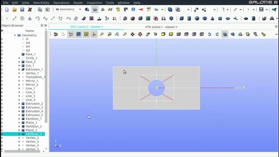Expand the Extrusion_3 tree node
This screenshot has height=157, width=279.
click(19, 107)
